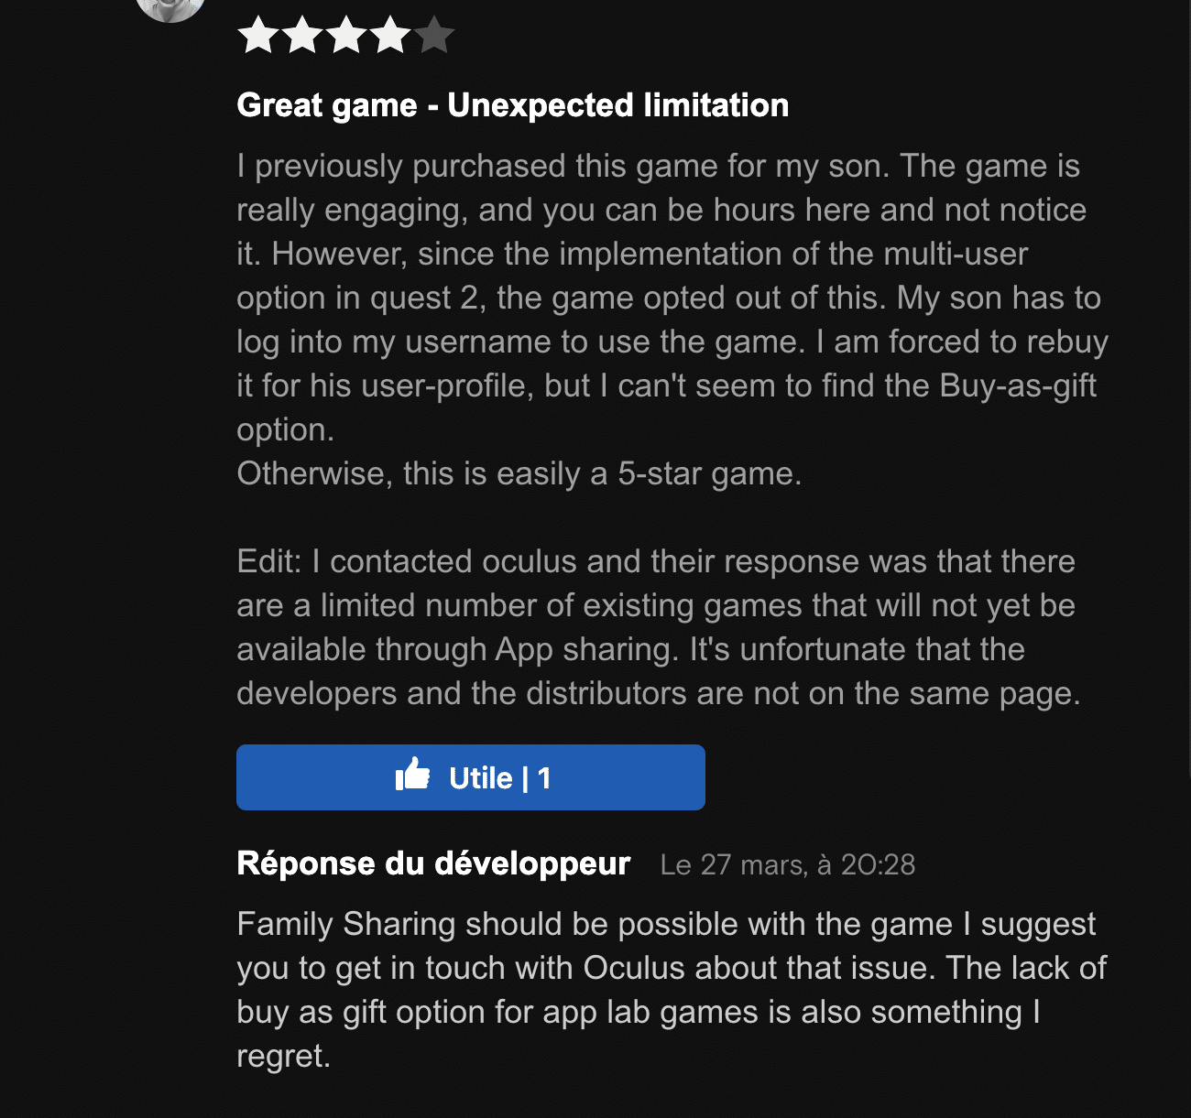Click the line "Otherwise, this is easily a 5-star game"
1191x1118 pixels.
coord(519,474)
